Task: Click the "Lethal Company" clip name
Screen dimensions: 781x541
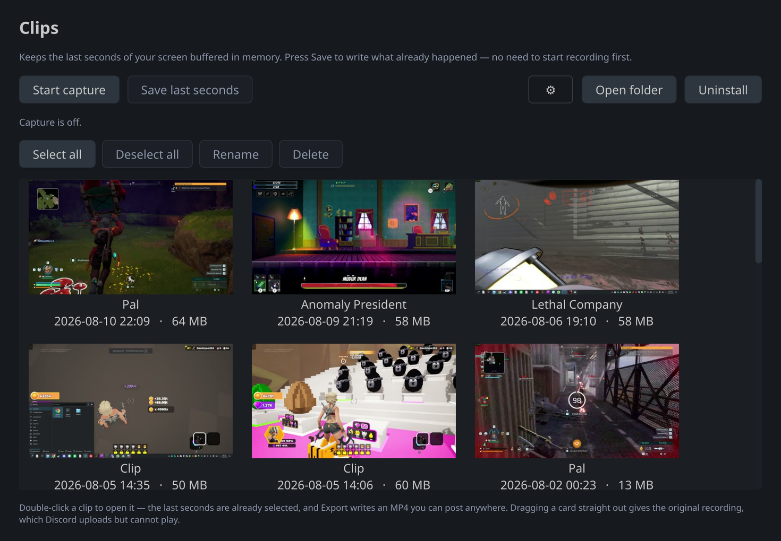Action: tap(577, 304)
